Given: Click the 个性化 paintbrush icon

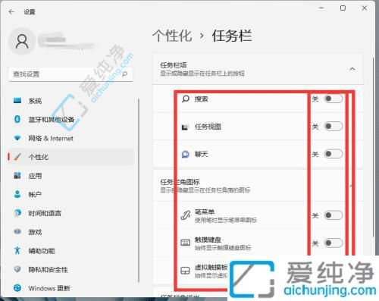Looking at the screenshot, I should 17,157.
